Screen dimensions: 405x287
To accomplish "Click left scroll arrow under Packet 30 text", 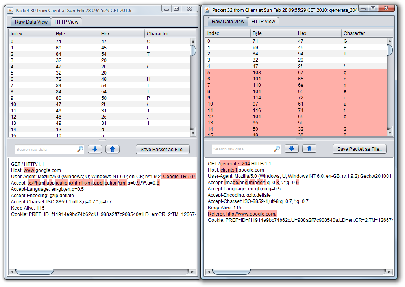I will [12, 272].
